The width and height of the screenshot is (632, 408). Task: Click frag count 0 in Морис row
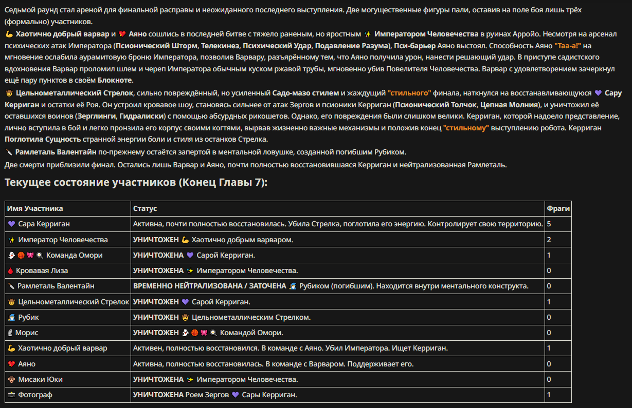pos(549,333)
